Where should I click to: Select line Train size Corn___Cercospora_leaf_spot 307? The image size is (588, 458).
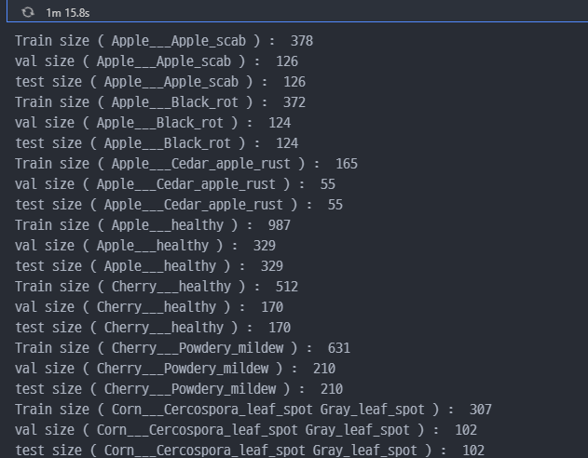(253, 410)
